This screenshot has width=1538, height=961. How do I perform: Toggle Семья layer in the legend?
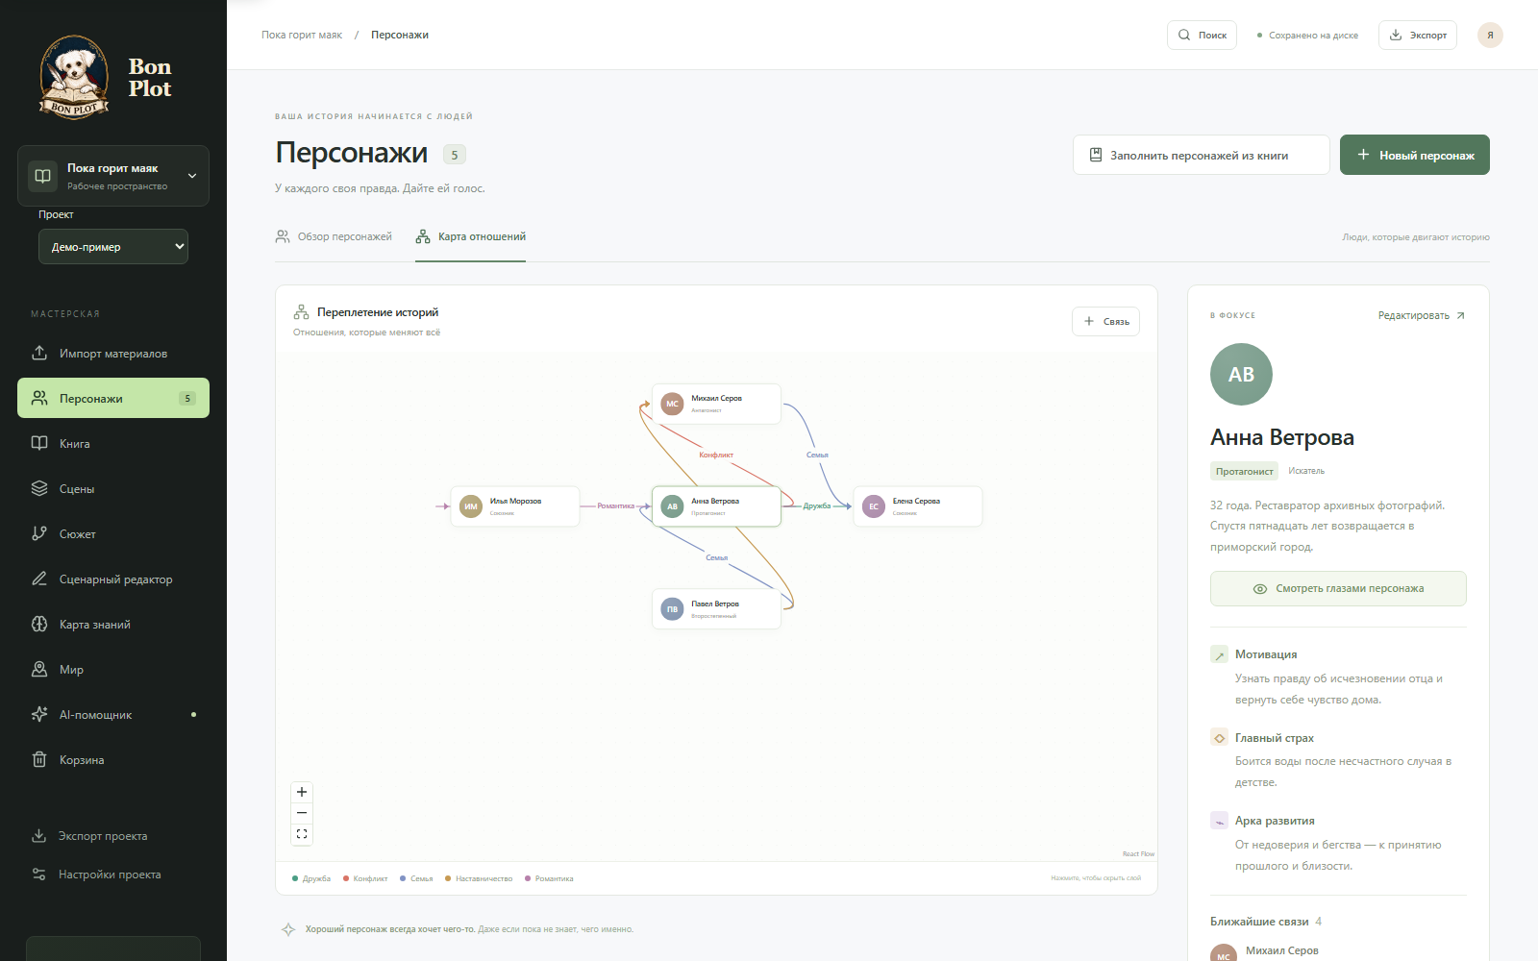(x=416, y=878)
